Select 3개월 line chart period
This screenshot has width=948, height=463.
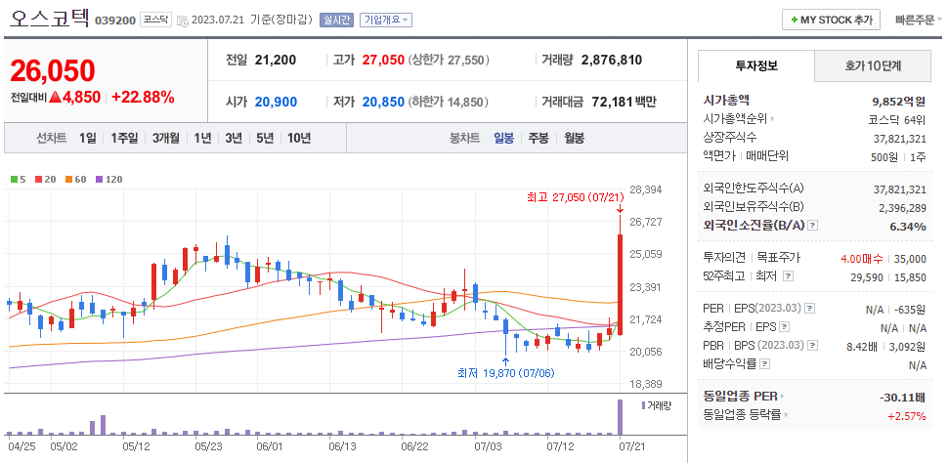166,139
